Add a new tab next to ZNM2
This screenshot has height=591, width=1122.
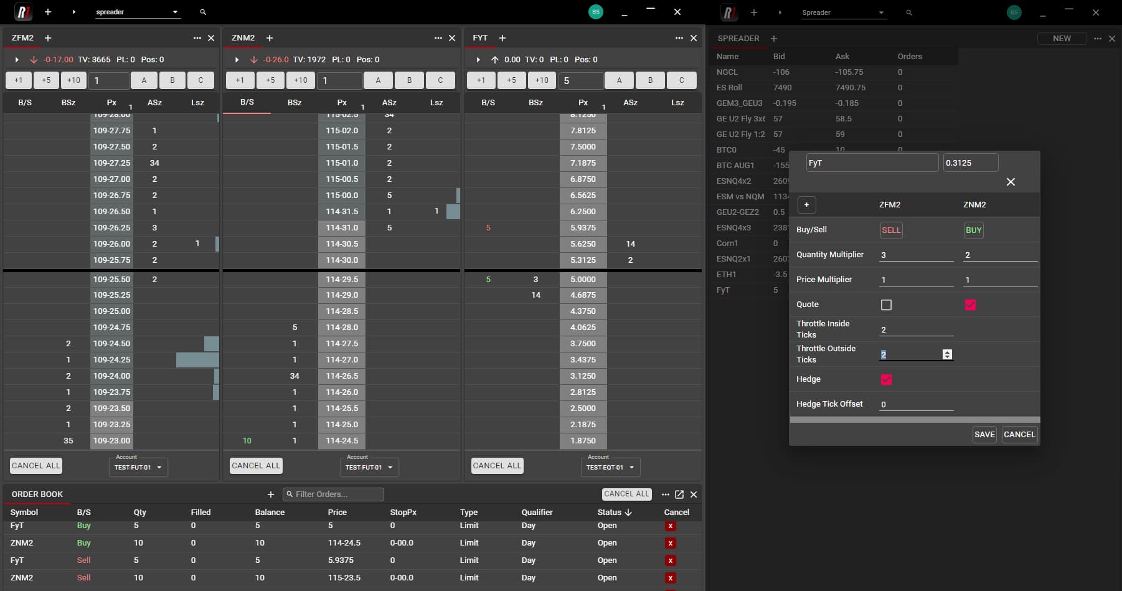269,38
